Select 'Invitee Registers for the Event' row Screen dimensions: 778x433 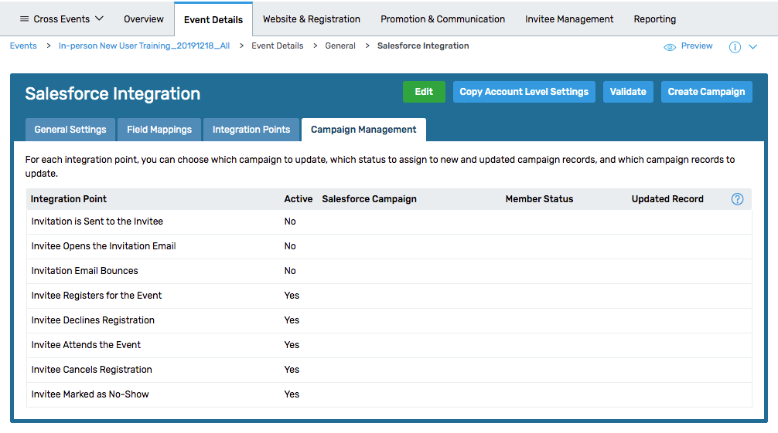click(x=389, y=296)
